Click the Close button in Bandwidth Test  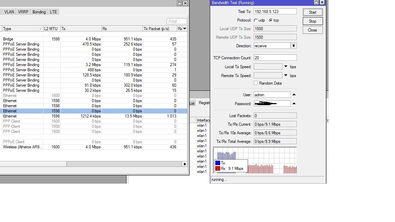pos(313,30)
